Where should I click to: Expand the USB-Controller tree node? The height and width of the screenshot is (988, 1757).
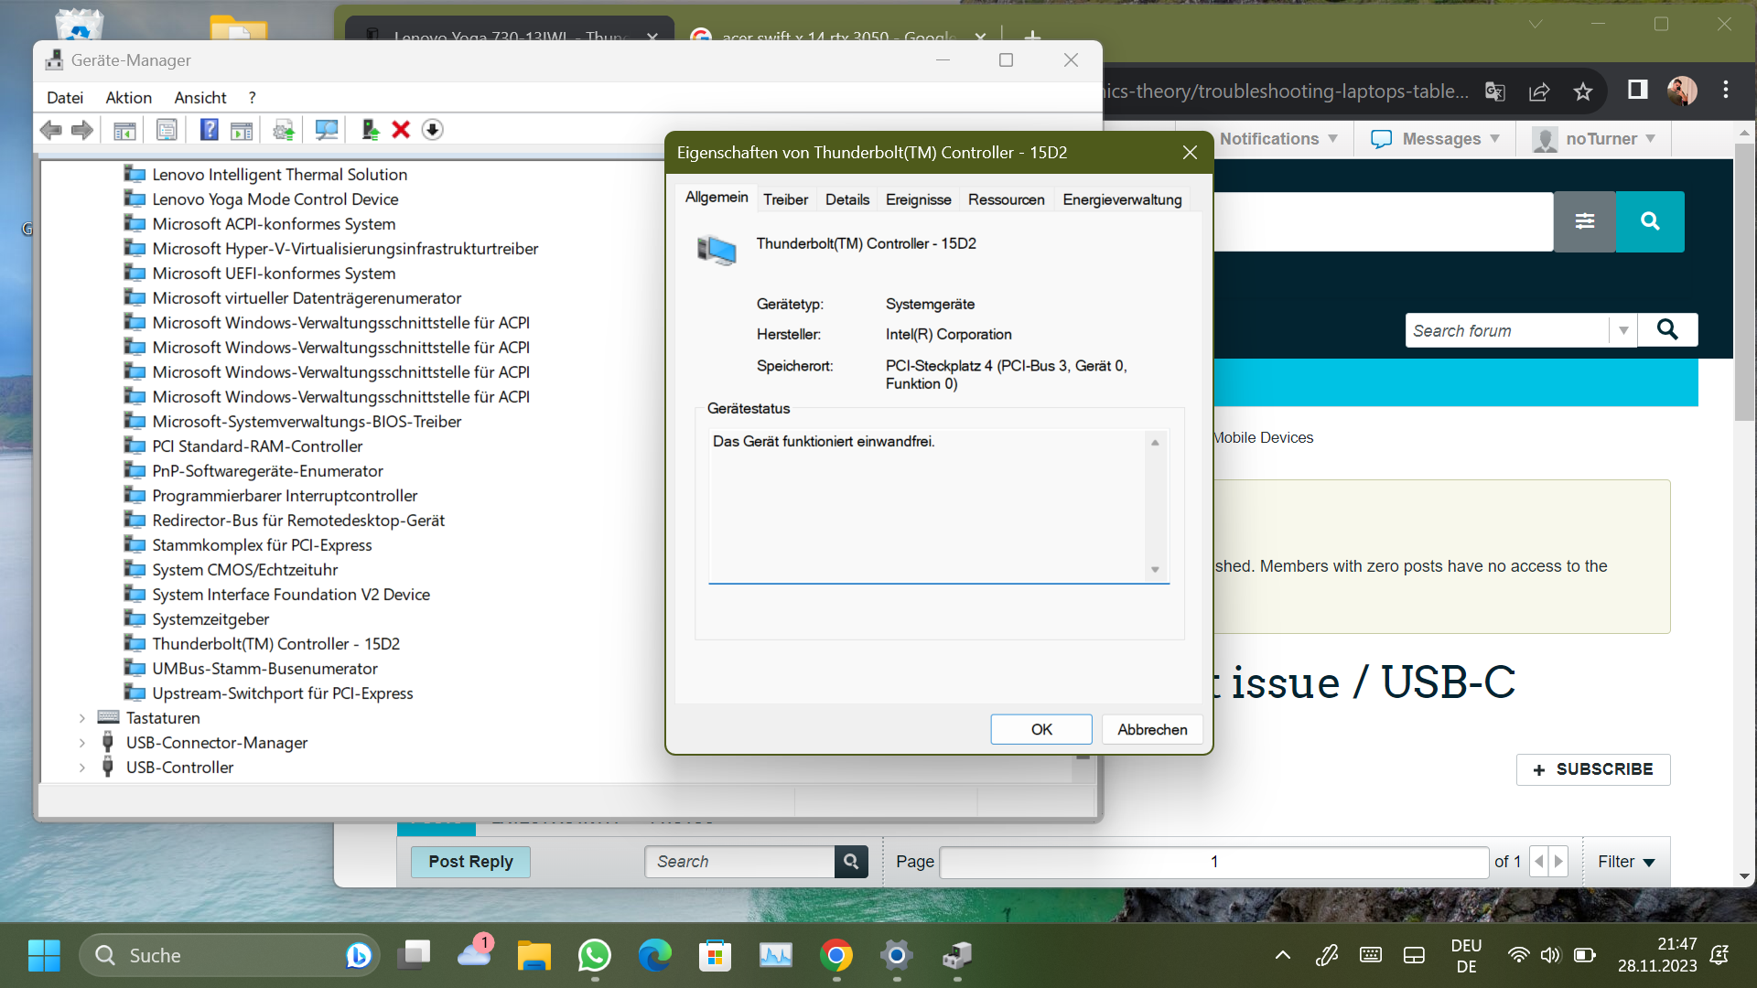pyautogui.click(x=82, y=768)
